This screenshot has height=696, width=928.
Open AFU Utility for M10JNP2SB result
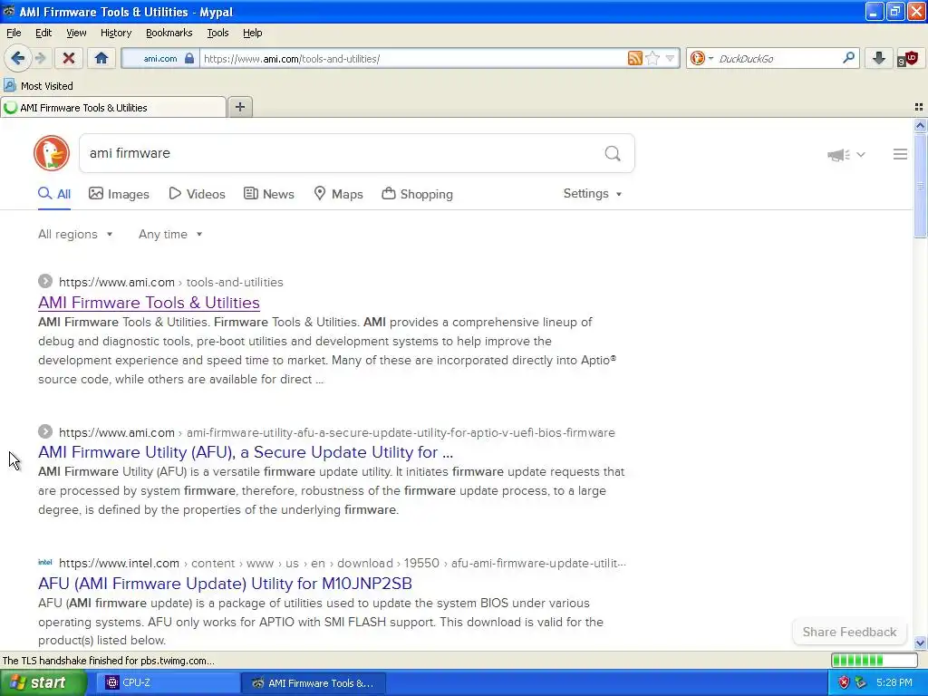(x=225, y=584)
